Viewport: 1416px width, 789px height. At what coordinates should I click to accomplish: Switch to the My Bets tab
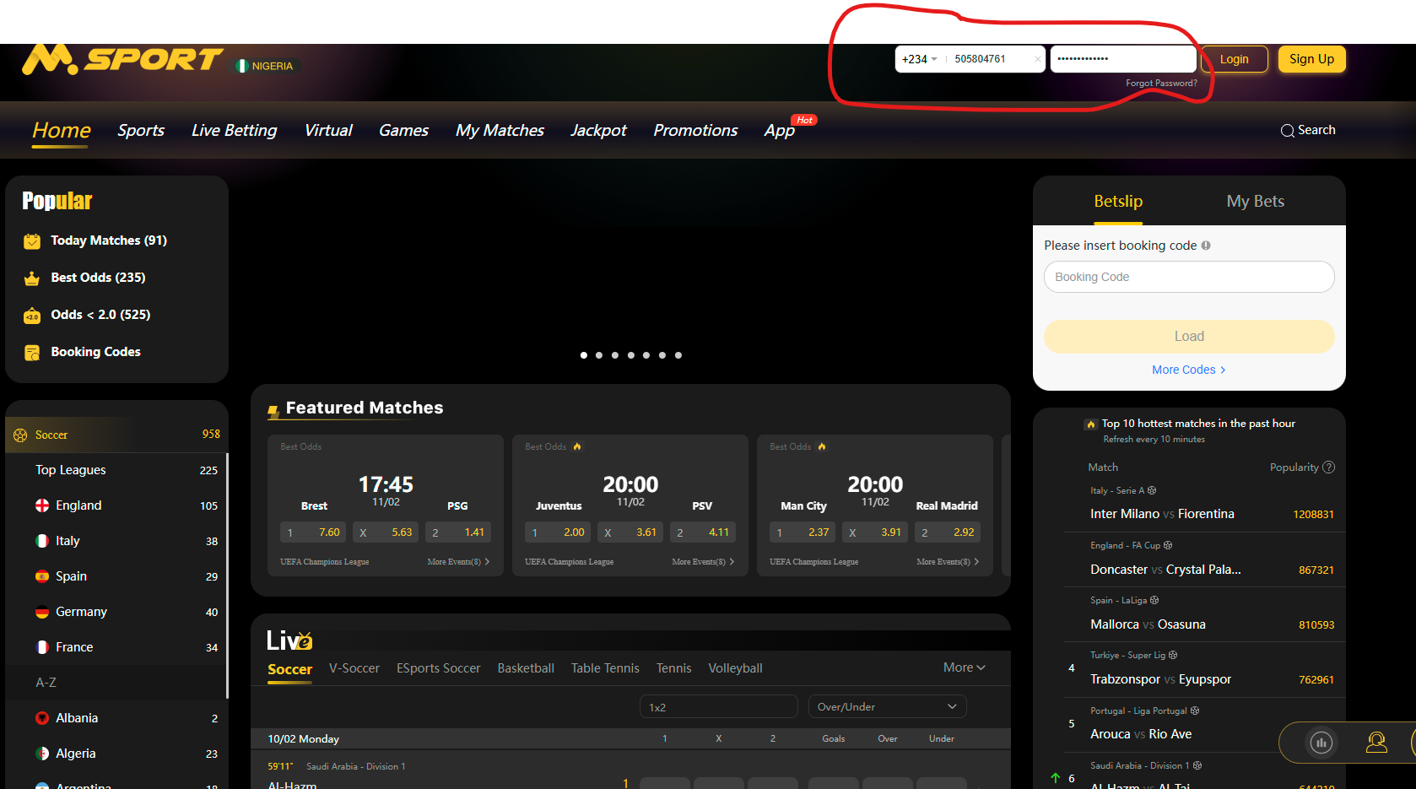1255,202
